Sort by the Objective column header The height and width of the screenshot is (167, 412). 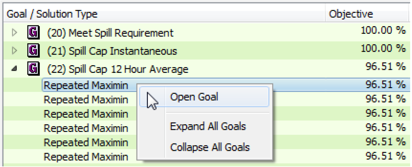point(351,14)
